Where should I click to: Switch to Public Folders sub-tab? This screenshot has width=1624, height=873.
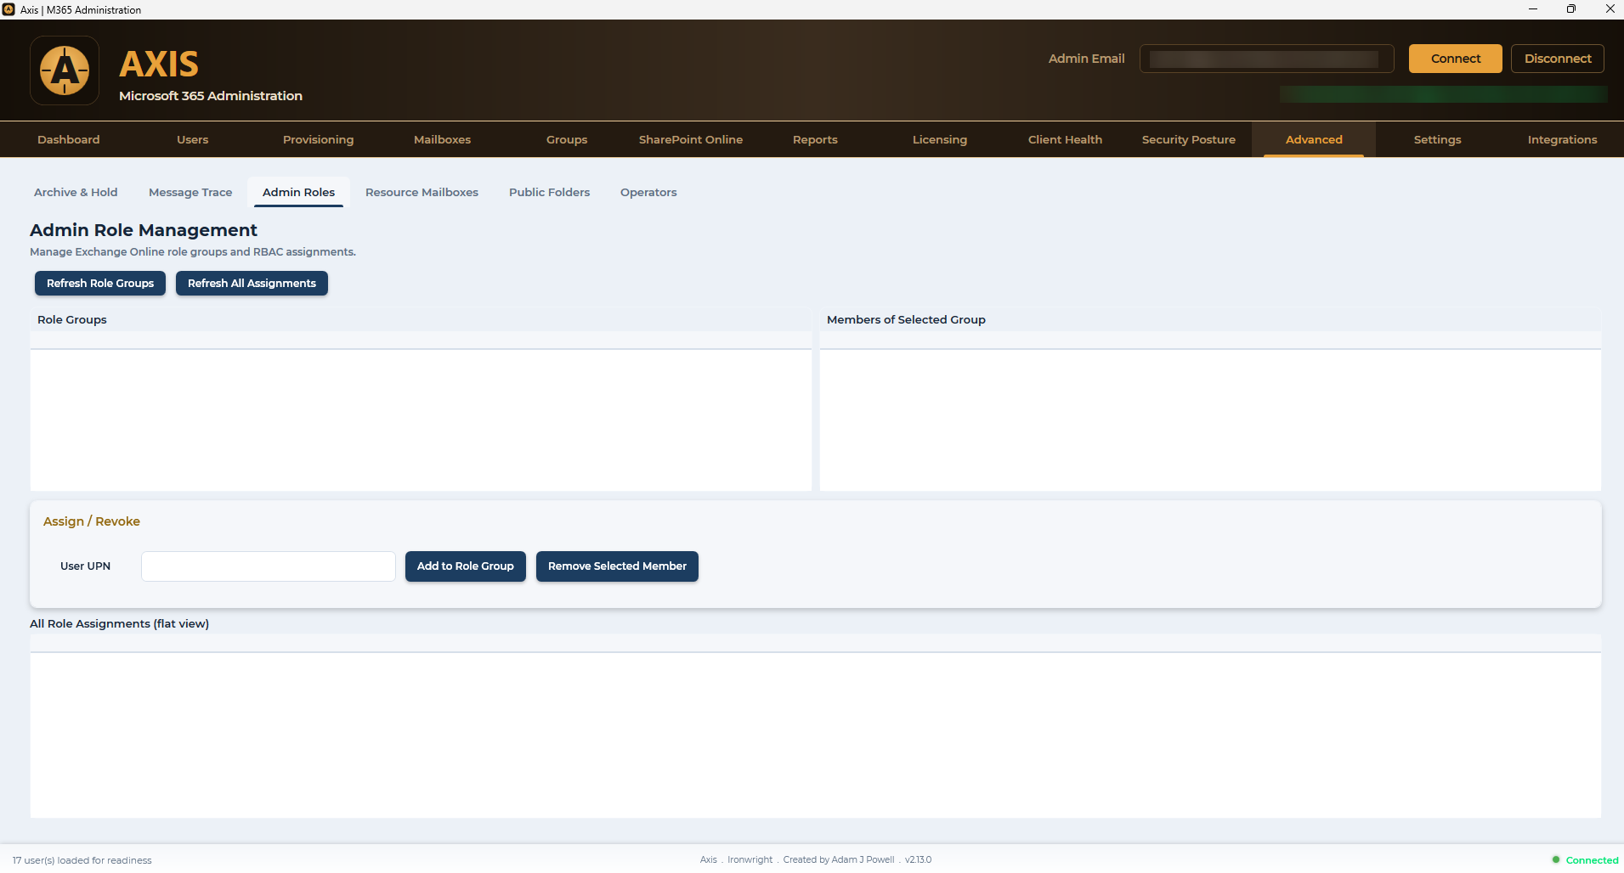point(549,192)
